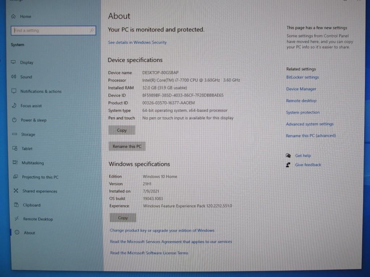This screenshot has width=370, height=277.
Task: Open Microsoft Software License Terms link
Action: point(149,253)
